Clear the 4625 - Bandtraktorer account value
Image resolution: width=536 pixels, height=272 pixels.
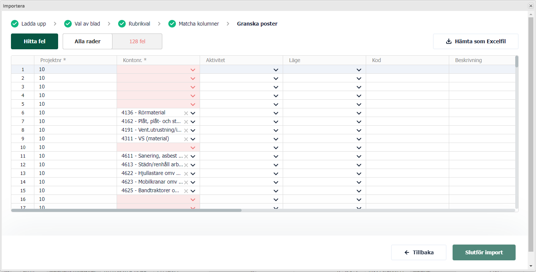[186, 191]
